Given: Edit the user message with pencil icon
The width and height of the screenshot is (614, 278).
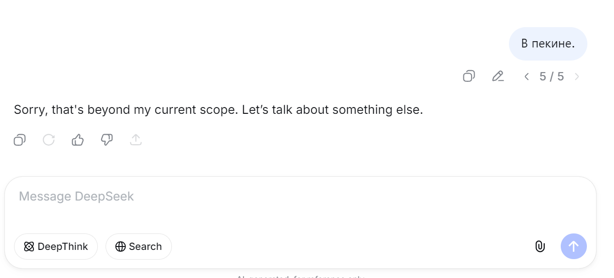Looking at the screenshot, I should pos(498,76).
